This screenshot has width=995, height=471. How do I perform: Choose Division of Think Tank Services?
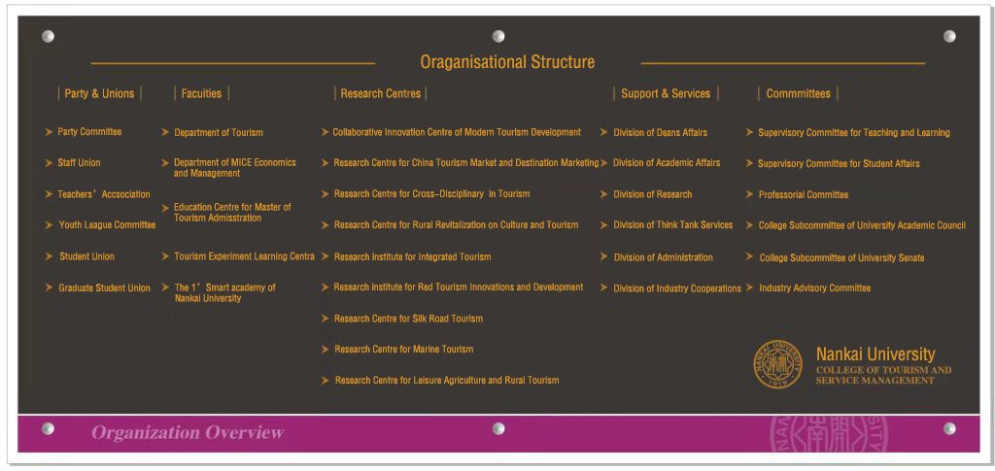(672, 225)
